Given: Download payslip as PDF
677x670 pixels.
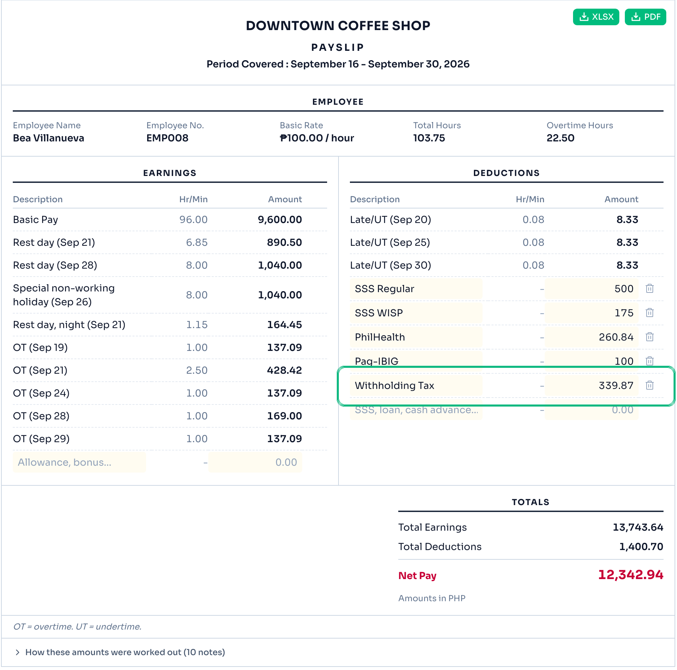Looking at the screenshot, I should [645, 17].
